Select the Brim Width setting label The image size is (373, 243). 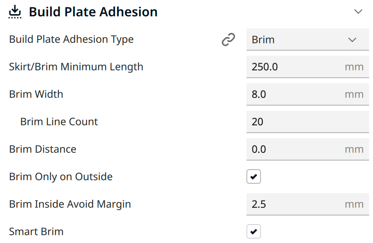[36, 94]
